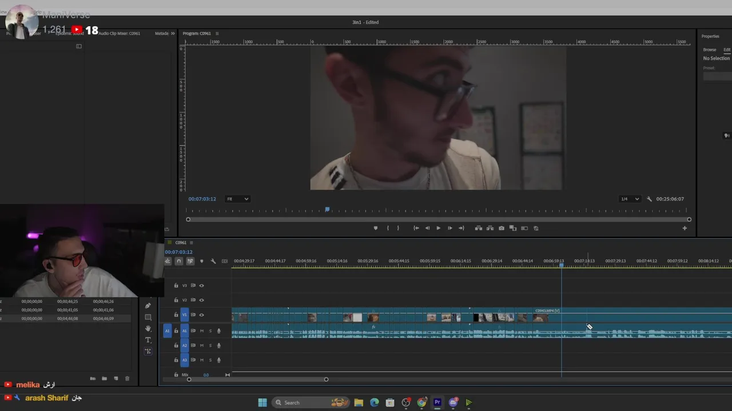Select the Rectangle tool
This screenshot has width=732, height=411.
pyautogui.click(x=148, y=317)
